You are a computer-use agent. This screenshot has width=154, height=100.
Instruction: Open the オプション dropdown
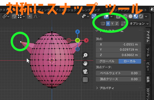click(139, 24)
